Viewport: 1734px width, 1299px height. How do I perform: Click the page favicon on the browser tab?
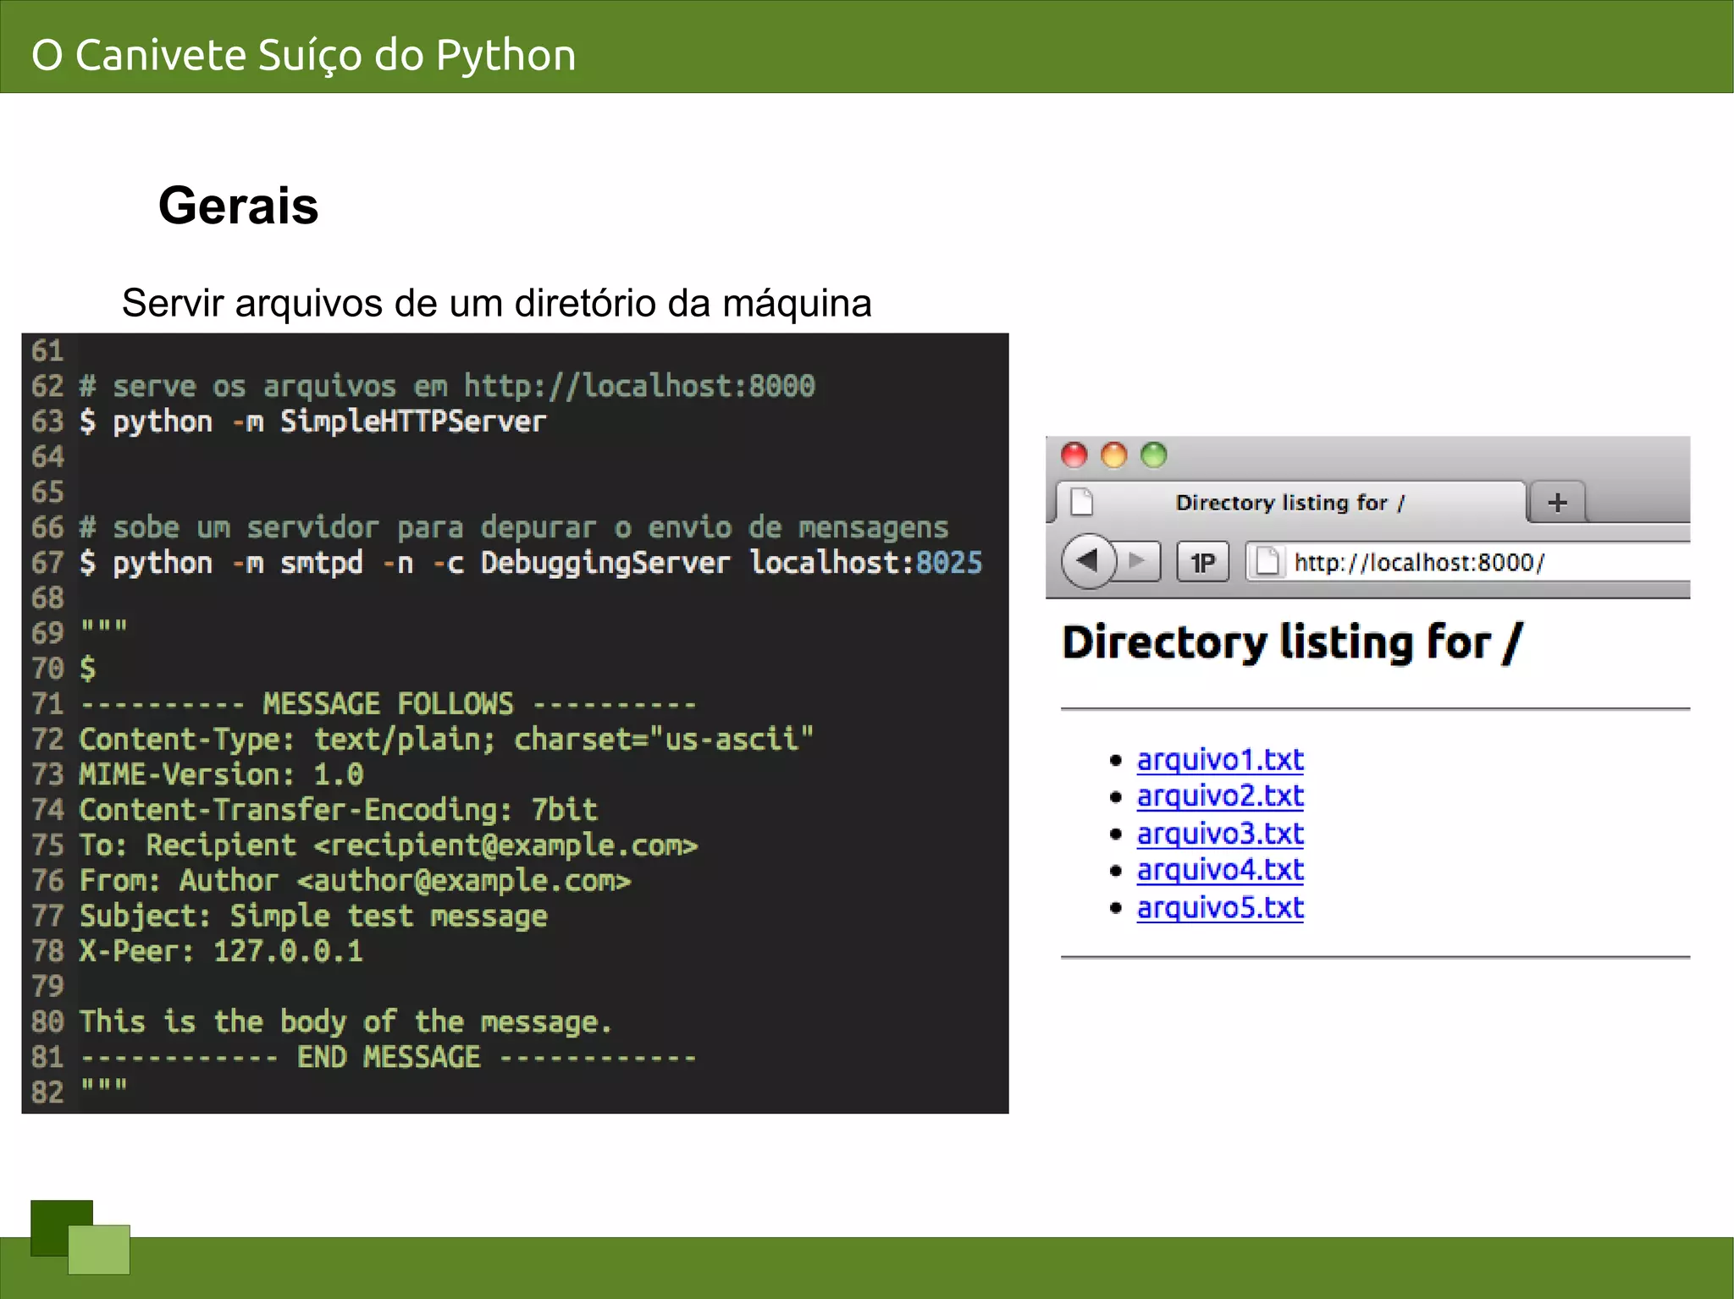[x=1082, y=502]
